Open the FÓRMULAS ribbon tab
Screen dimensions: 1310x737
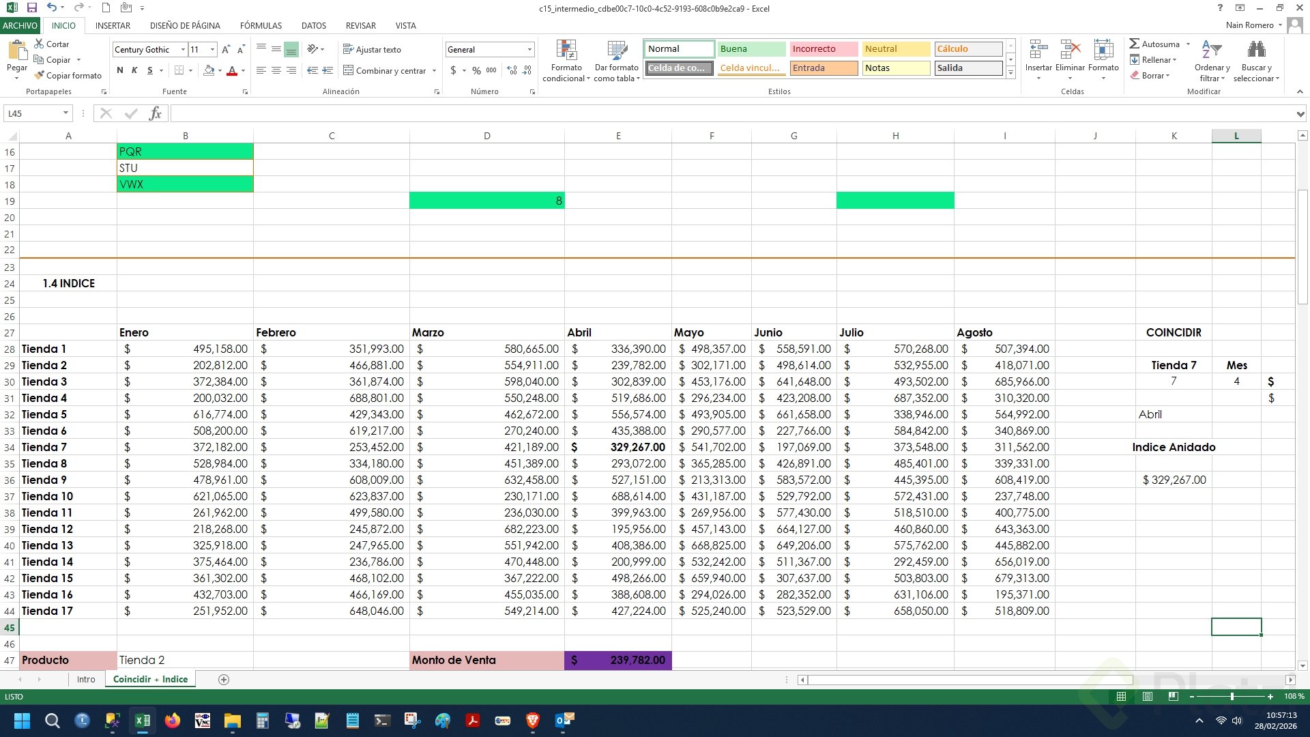[x=261, y=25]
